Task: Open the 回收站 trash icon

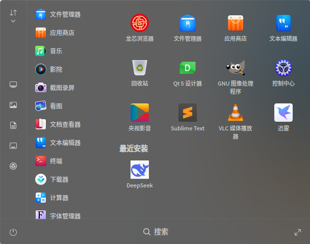Action: tap(140, 73)
